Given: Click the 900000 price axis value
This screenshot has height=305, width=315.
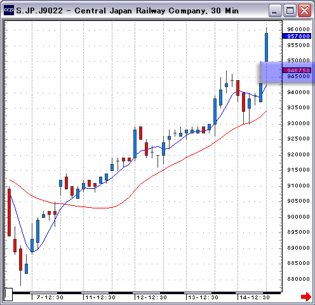Looking at the screenshot, I should tap(298, 217).
